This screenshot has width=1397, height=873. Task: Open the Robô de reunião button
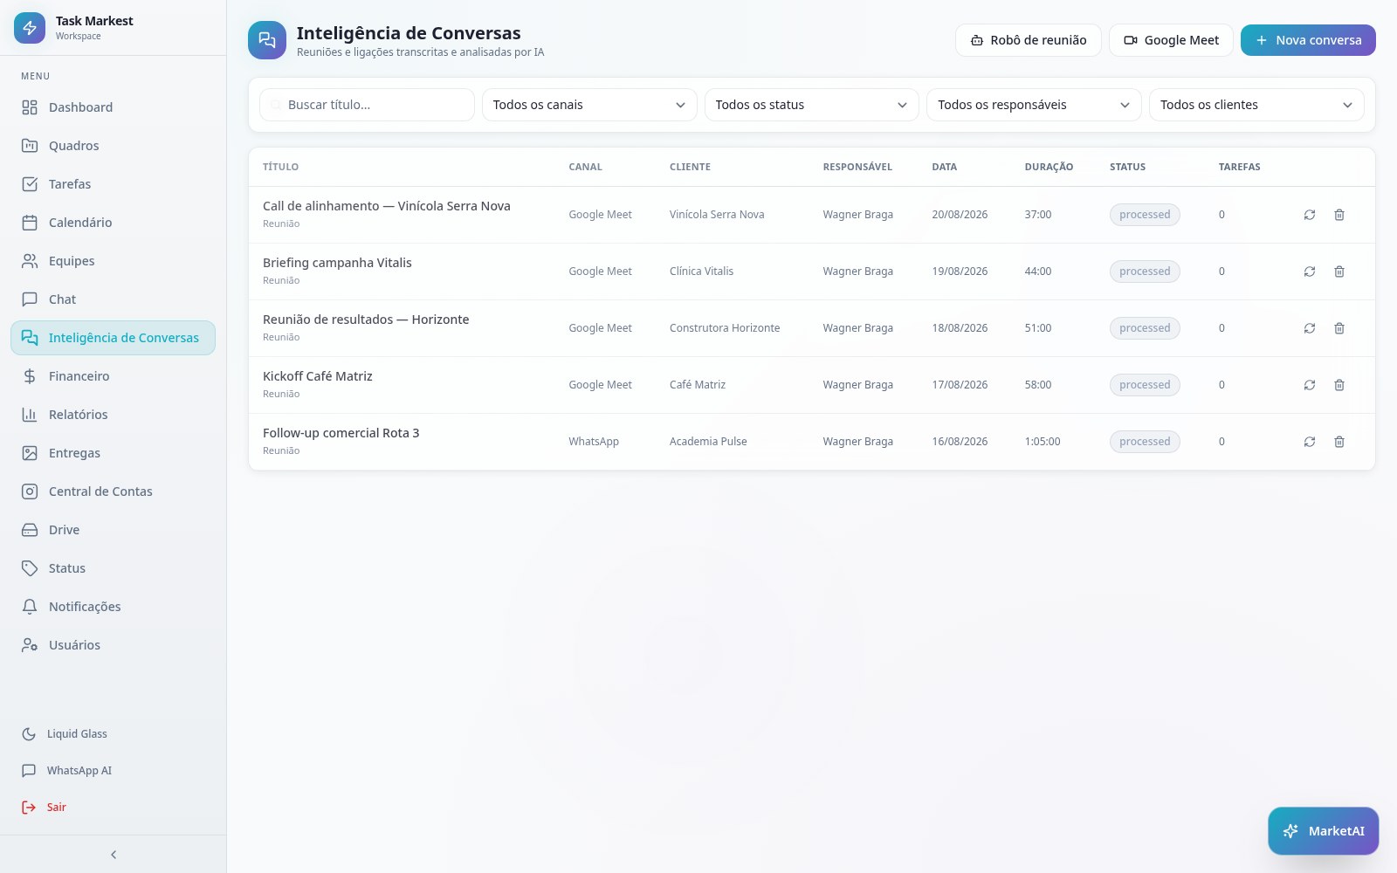1029,40
